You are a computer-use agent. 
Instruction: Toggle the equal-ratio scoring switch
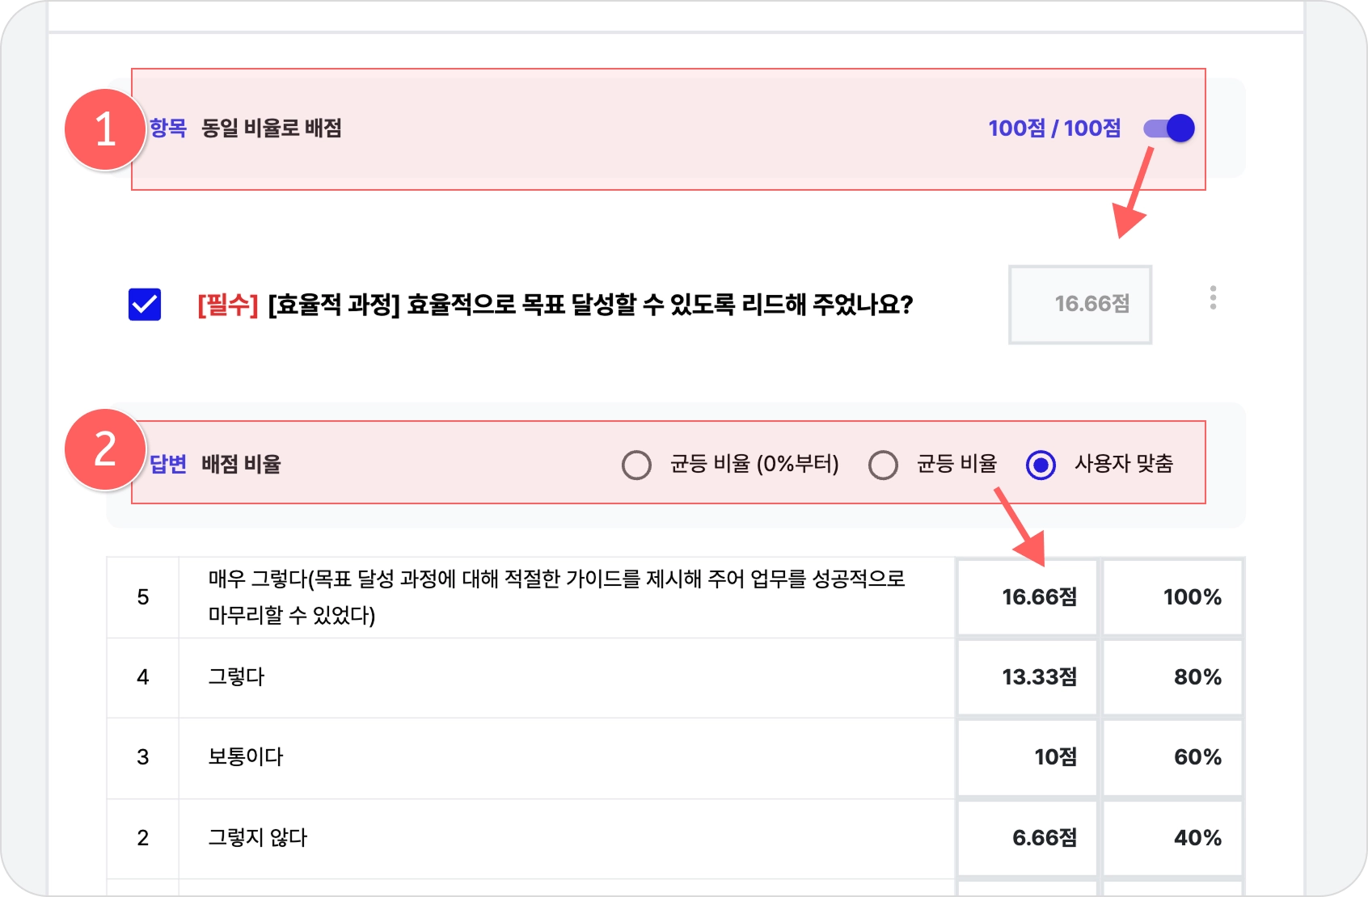coord(1169,128)
